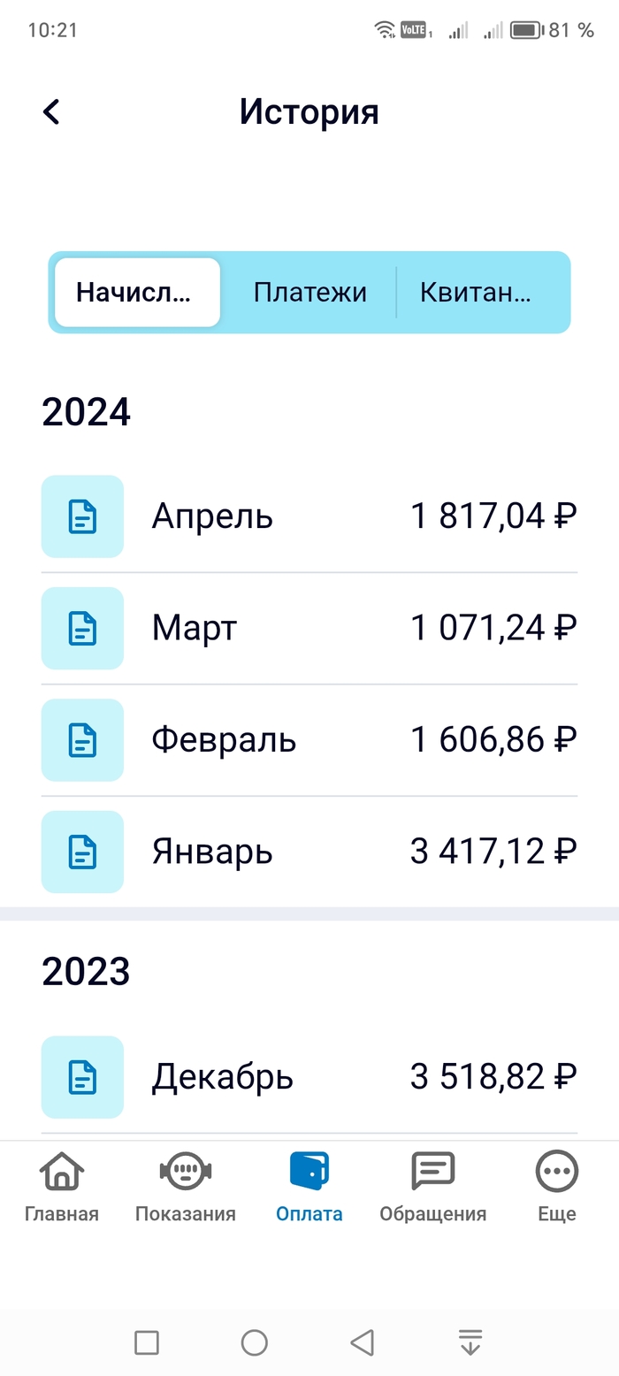
Task: Open the Показания meter icon
Action: tap(186, 1173)
